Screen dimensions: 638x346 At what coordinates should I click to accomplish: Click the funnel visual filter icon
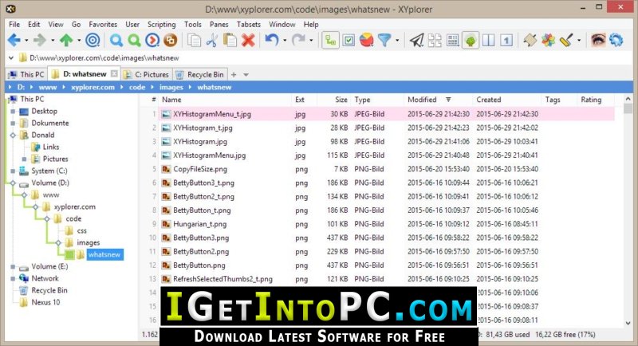point(384,40)
